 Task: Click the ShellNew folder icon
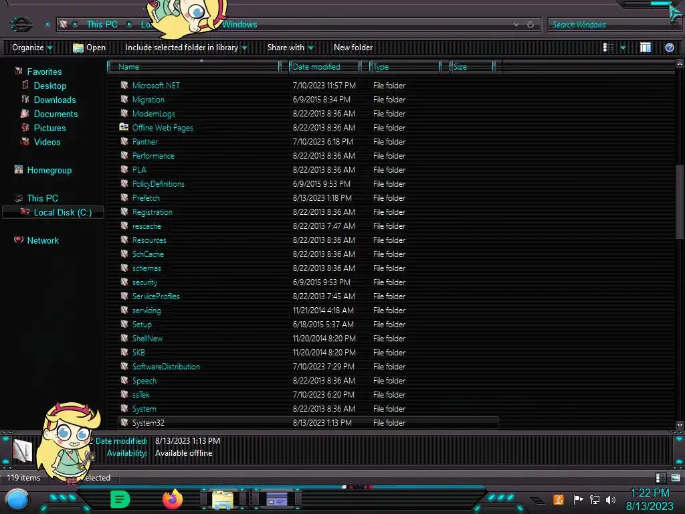(124, 338)
